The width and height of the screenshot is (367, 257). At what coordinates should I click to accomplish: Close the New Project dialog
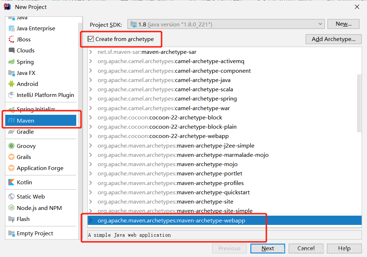click(x=357, y=7)
